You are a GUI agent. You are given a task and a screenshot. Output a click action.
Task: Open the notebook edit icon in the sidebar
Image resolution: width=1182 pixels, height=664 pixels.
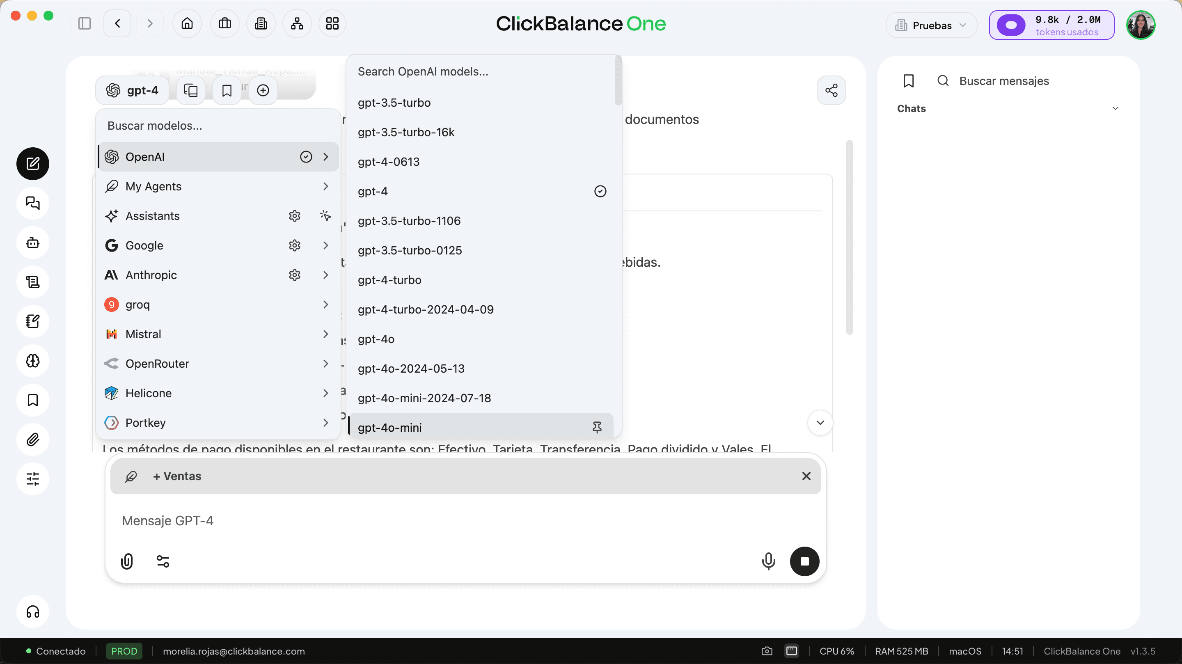(33, 321)
